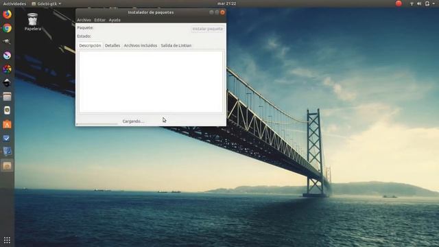Image resolution: width=439 pixels, height=247 pixels.
Task: Click the Paquete: label
Action: tap(85, 27)
